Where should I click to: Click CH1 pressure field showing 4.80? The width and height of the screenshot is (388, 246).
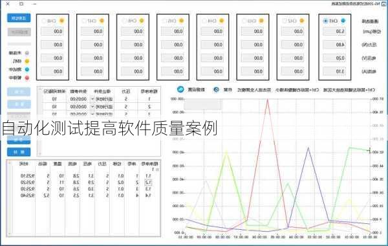pos(334,45)
